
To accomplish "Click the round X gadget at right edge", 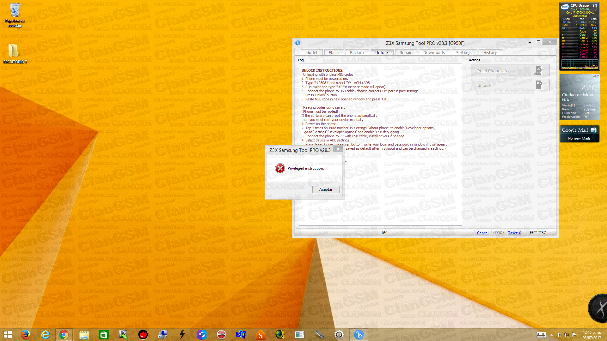I will click(x=598, y=308).
